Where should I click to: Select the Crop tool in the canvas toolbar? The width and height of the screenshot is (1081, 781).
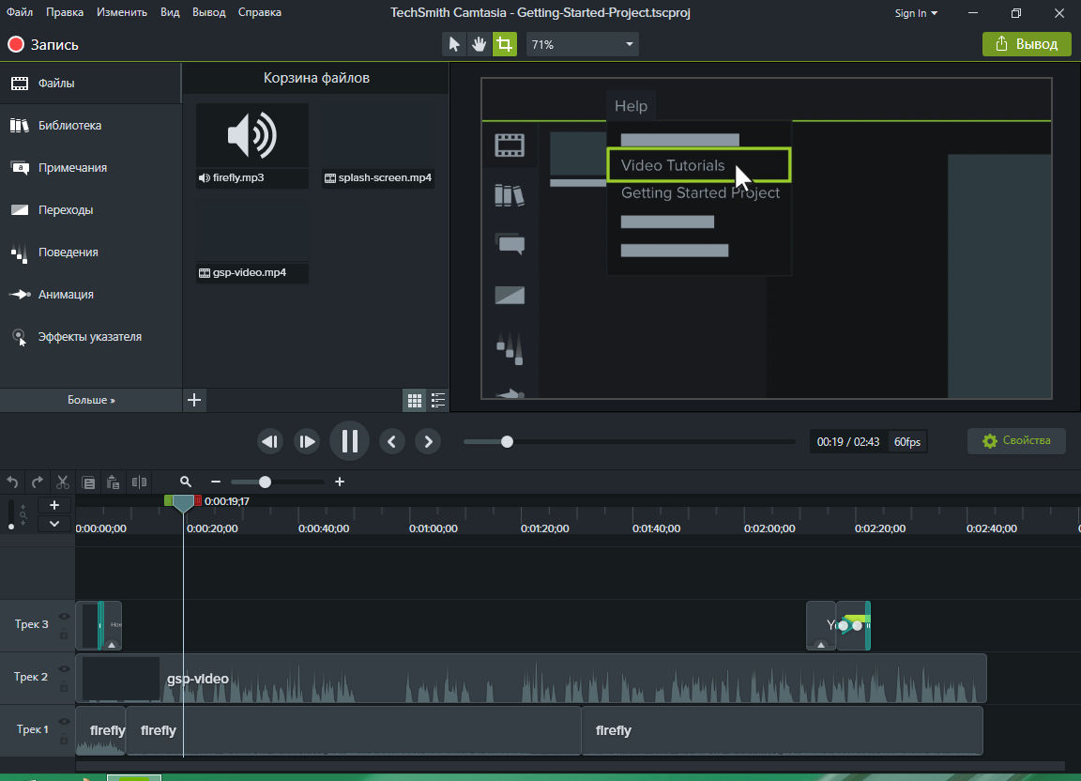505,43
